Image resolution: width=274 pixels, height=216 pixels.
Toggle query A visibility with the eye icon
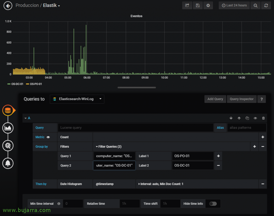pos(255,118)
